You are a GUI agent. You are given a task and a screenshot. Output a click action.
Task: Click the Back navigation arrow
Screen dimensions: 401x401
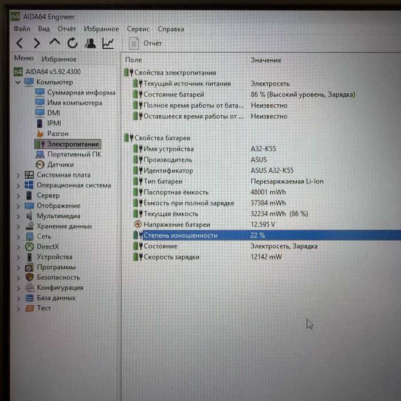[19, 43]
